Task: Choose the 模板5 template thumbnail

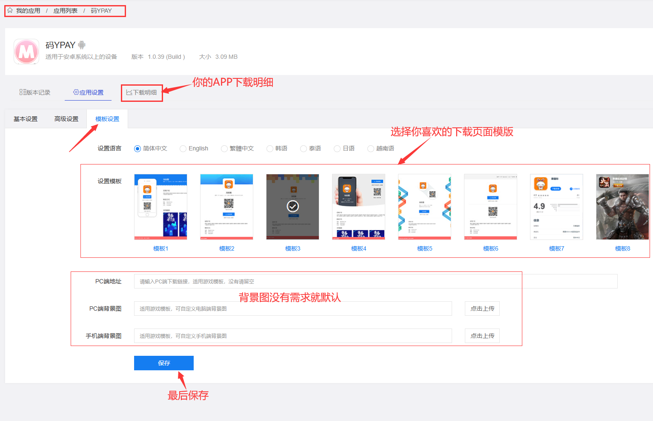Action: 424,207
